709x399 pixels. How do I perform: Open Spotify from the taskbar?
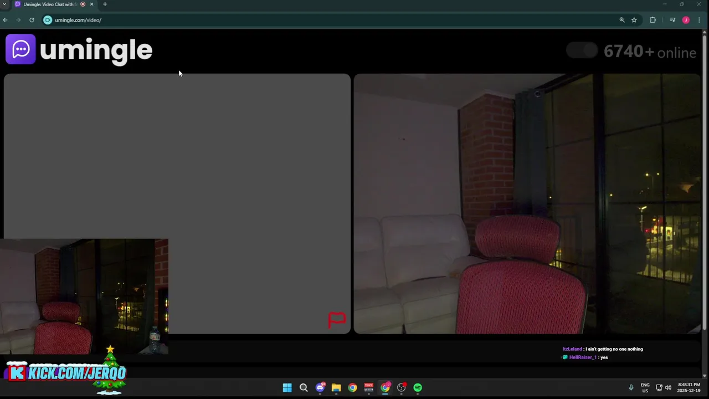[x=418, y=388]
